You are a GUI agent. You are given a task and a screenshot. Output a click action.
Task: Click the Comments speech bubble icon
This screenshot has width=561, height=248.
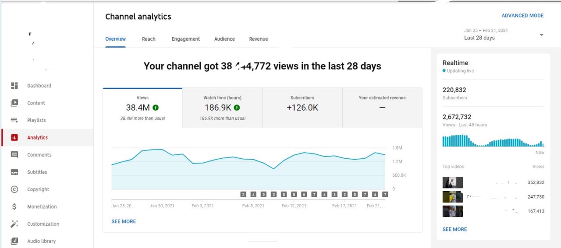point(14,155)
